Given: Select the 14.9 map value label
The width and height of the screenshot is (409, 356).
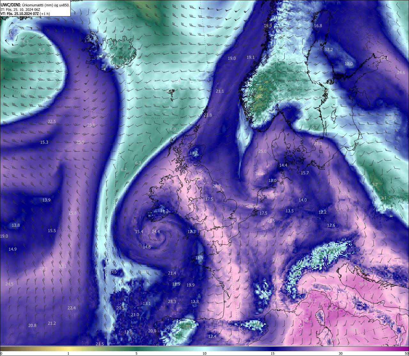Looking at the screenshot, I should point(12,249).
